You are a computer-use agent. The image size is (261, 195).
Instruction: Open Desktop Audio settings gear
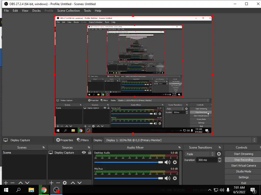pos(175,162)
